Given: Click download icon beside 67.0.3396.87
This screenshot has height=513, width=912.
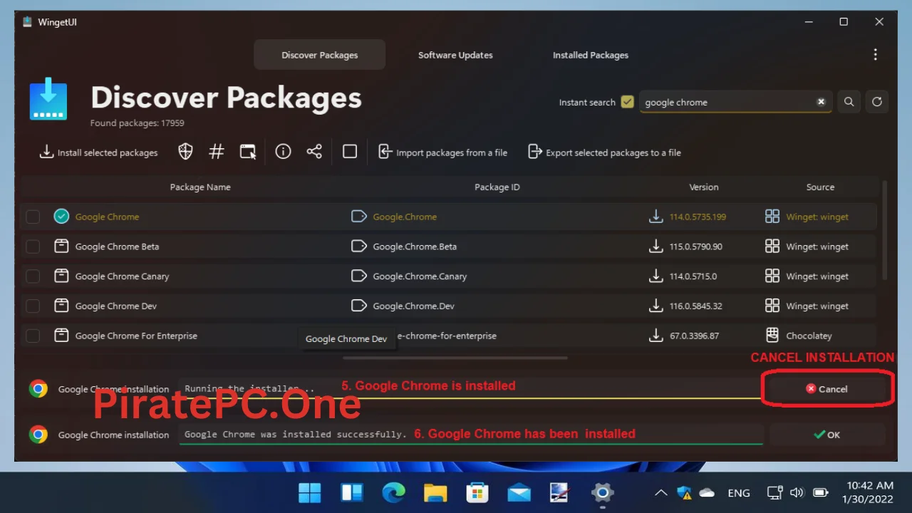Looking at the screenshot, I should tap(655, 335).
